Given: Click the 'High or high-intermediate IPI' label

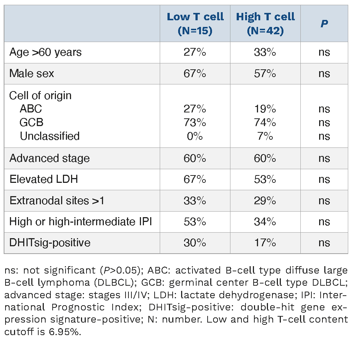Looking at the screenshot, I should pos(81,222).
